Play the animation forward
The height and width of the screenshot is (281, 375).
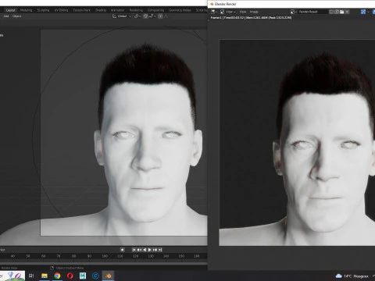tap(149, 250)
